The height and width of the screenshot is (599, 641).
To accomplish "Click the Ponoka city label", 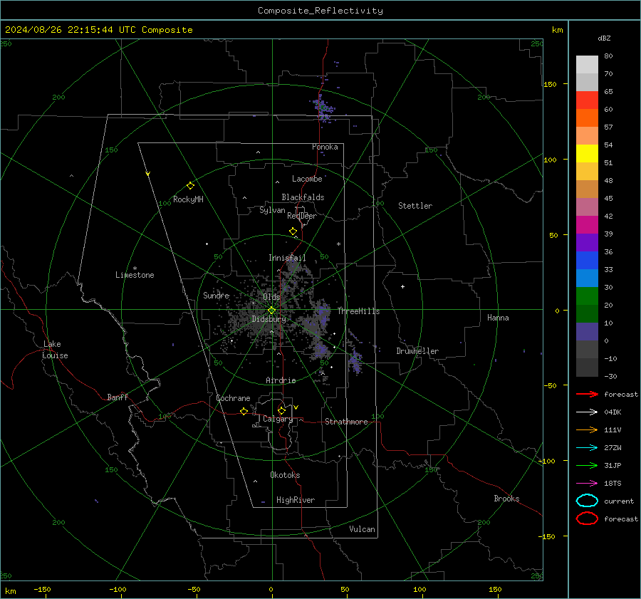I will [325, 147].
